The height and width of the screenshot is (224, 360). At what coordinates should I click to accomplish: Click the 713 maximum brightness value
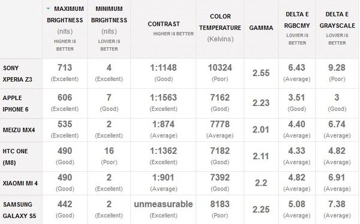pos(65,68)
